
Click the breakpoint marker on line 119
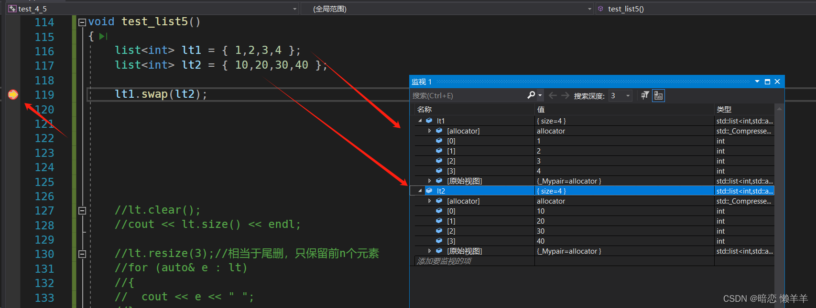pyautogui.click(x=13, y=94)
